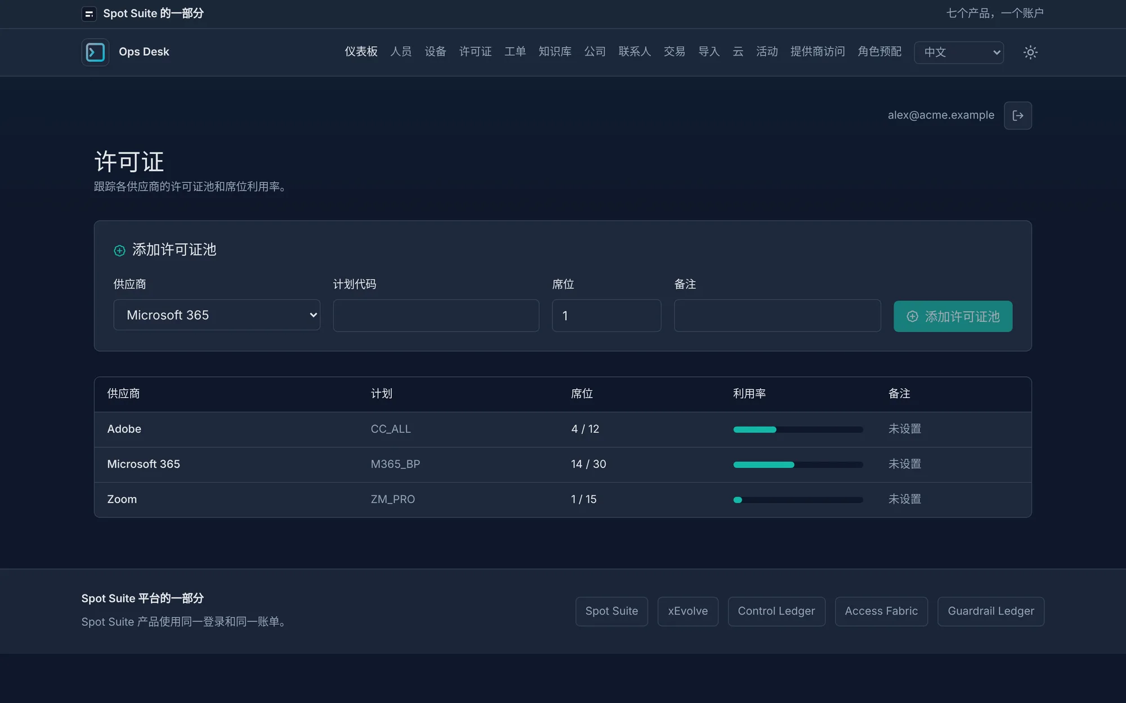
Task: Open 提供商访问 nav item
Action: click(x=817, y=52)
